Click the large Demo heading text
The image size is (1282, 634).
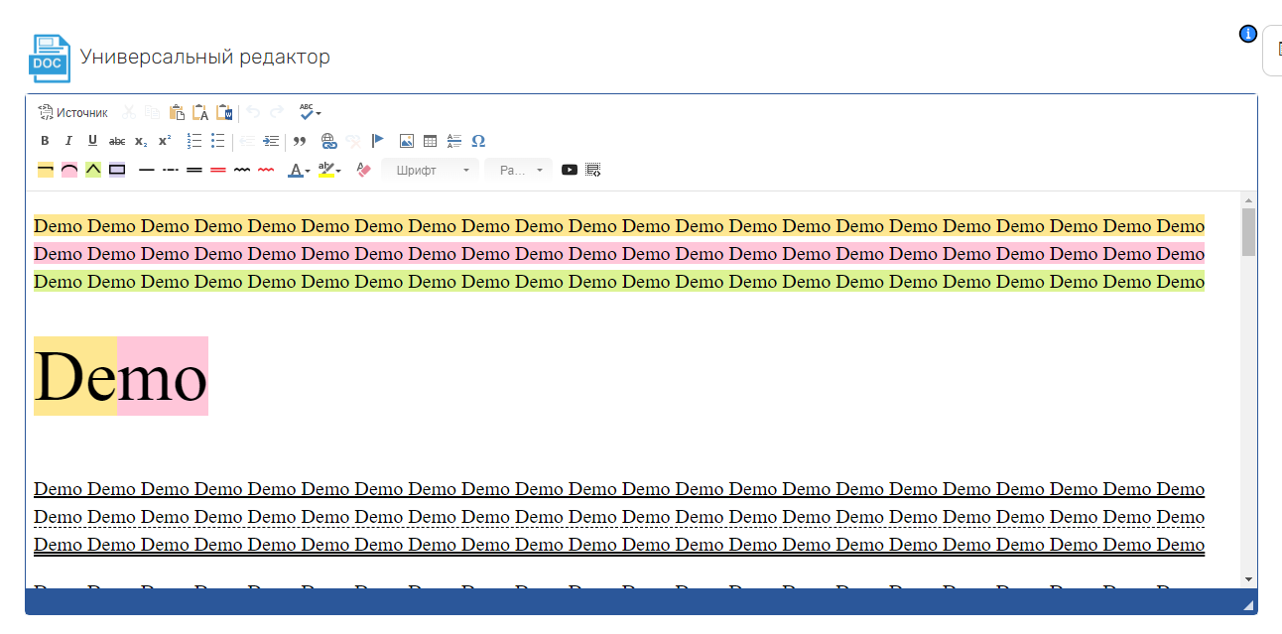(x=121, y=376)
